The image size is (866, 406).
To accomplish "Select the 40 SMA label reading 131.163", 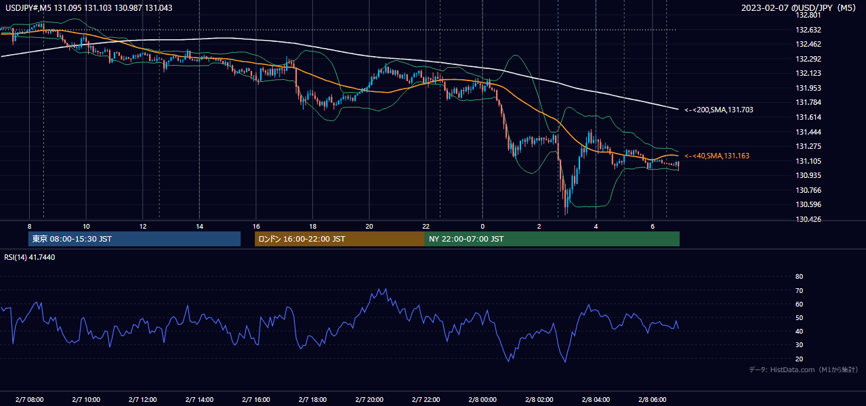I will [716, 156].
